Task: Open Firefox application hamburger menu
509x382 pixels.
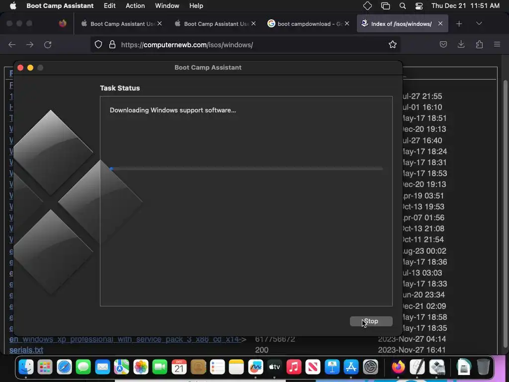Action: click(497, 44)
